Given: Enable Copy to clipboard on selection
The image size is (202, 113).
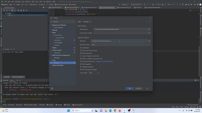Looking at the screenshot, I should pos(81,56).
